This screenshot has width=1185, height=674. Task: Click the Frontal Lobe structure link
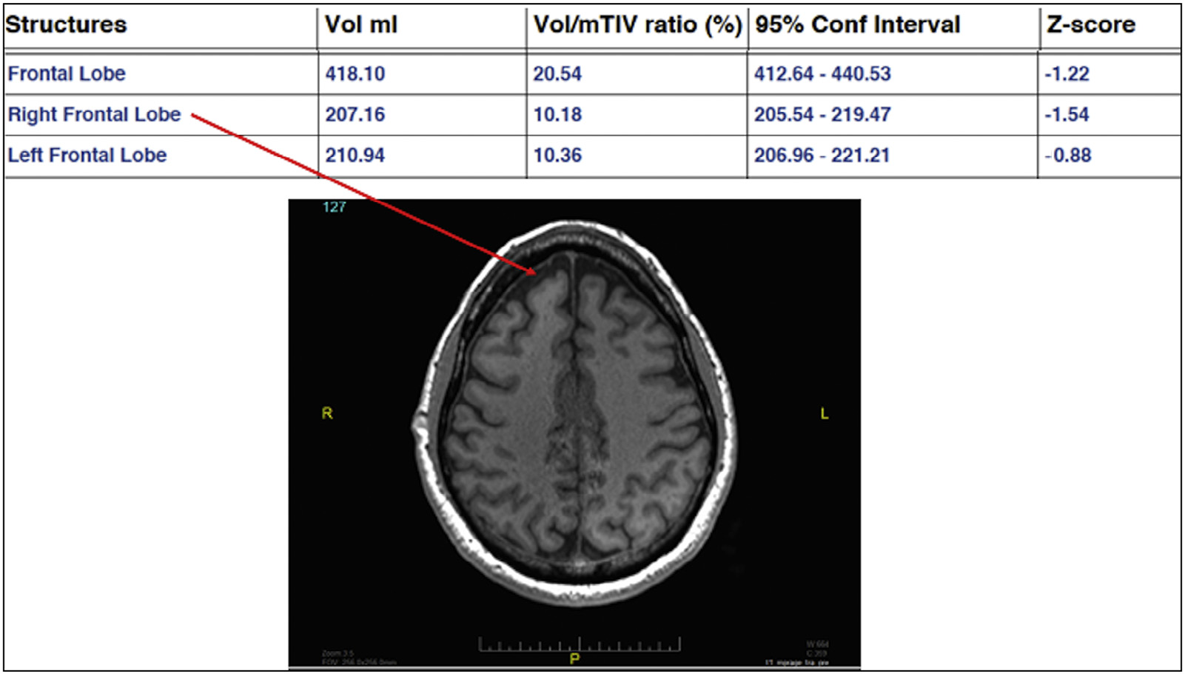[x=67, y=74]
